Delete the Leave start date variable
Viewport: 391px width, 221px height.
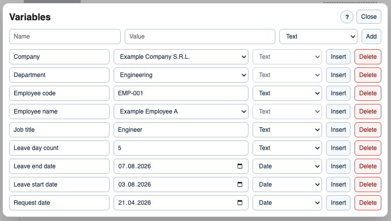tap(368, 185)
